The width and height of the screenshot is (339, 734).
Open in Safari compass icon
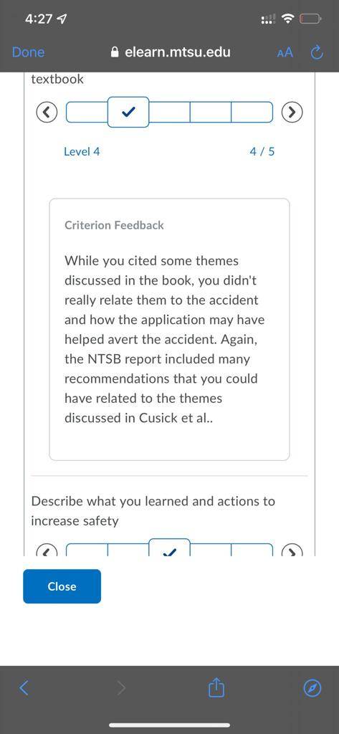tap(312, 688)
